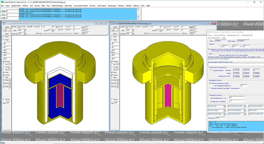Maximize plot window 1 with its middle title button
This screenshot has height=144, width=264.
(101, 23)
